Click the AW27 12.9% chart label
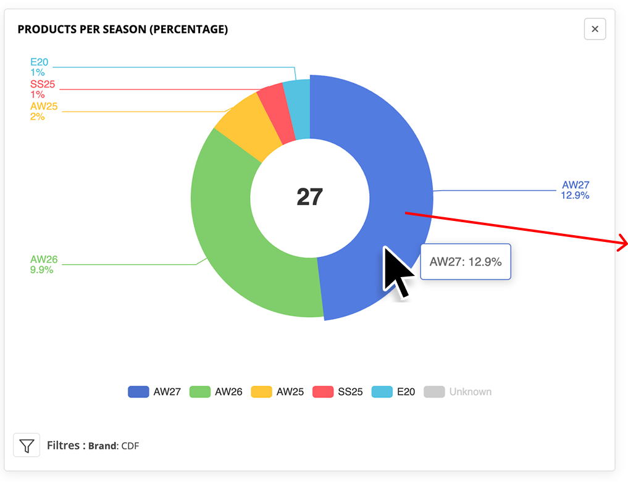 [x=575, y=190]
